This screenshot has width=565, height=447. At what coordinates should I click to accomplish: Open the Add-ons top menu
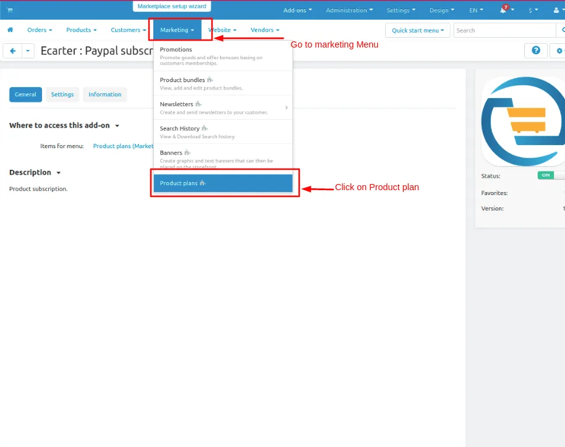tap(297, 10)
